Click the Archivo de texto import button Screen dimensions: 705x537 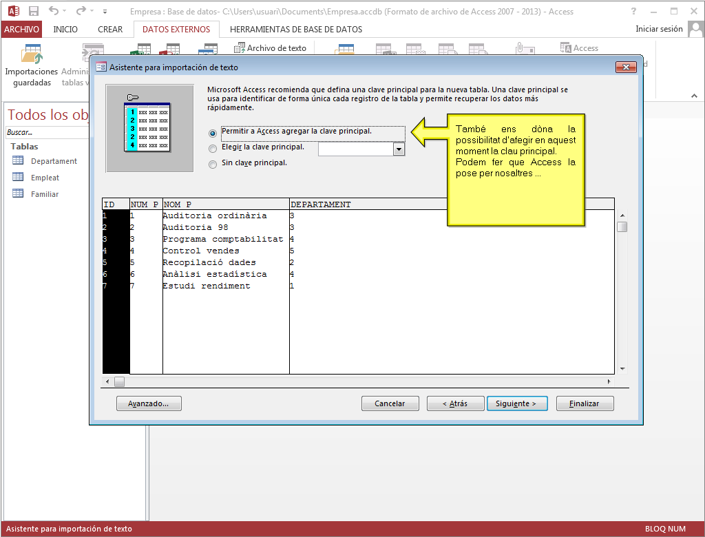coord(270,48)
